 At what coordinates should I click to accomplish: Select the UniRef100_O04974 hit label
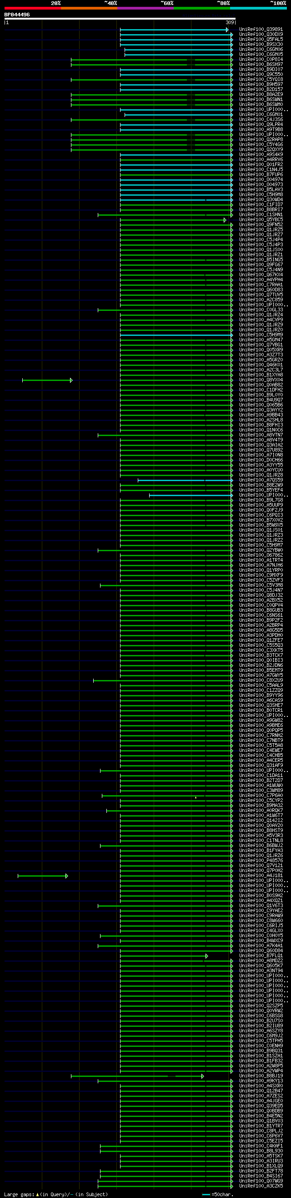coord(261,179)
